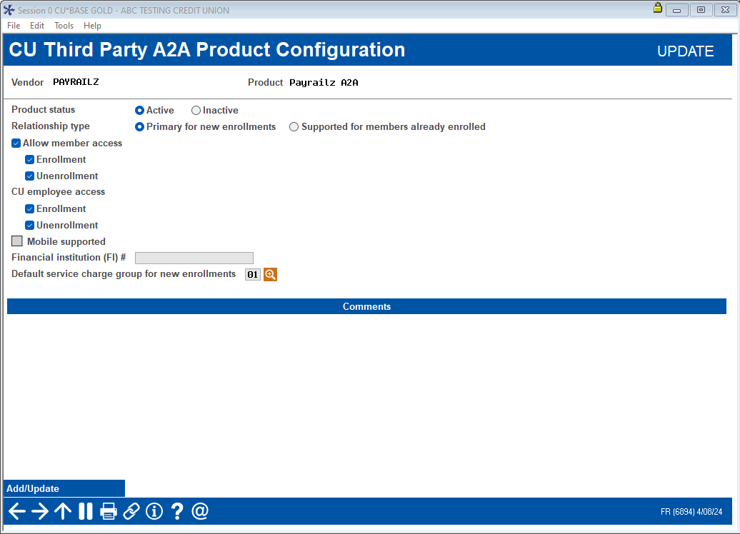Click the question mark help icon

[x=177, y=511]
